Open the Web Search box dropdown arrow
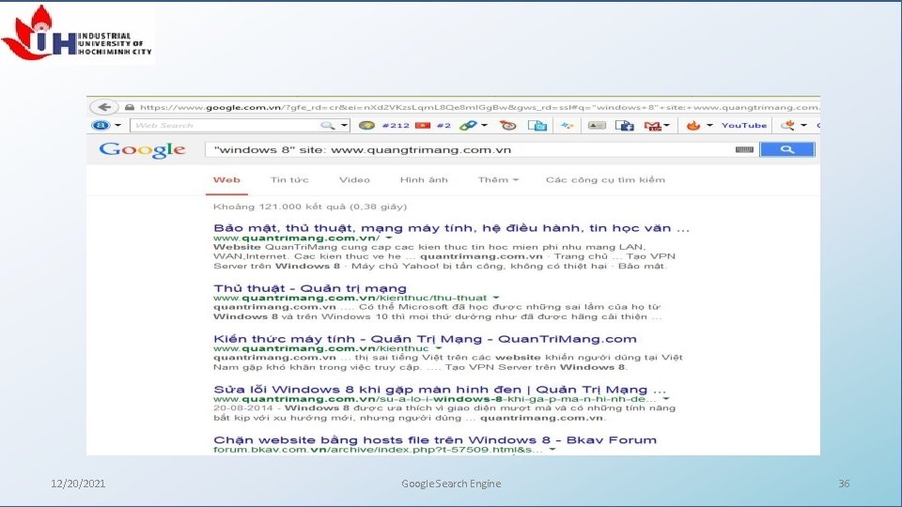The image size is (902, 507). point(344,125)
